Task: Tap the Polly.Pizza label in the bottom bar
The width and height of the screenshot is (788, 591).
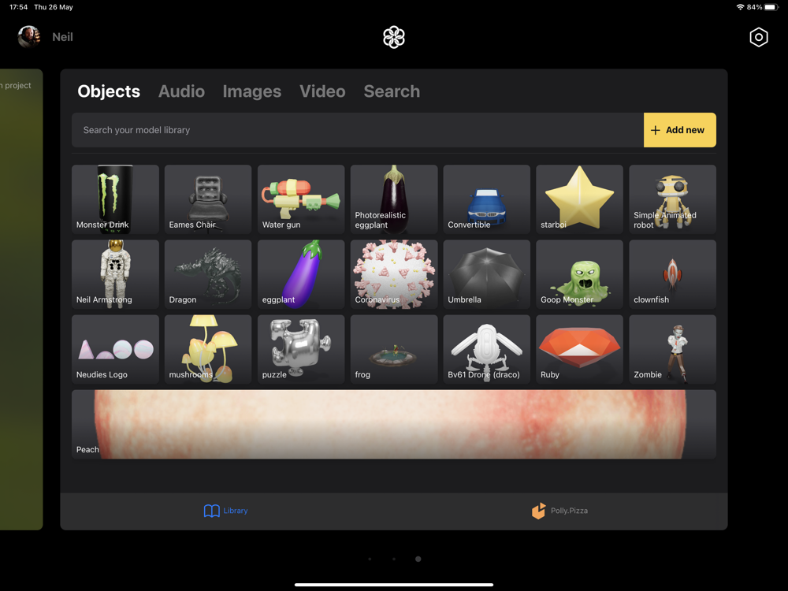Action: [570, 511]
